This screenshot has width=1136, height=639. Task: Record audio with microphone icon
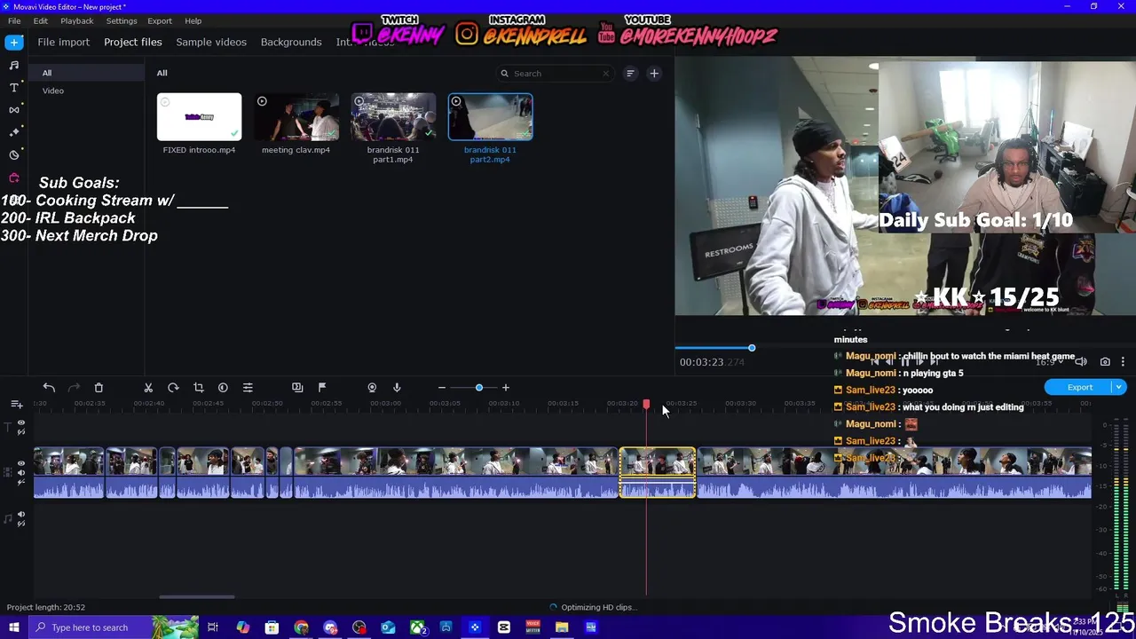397,388
